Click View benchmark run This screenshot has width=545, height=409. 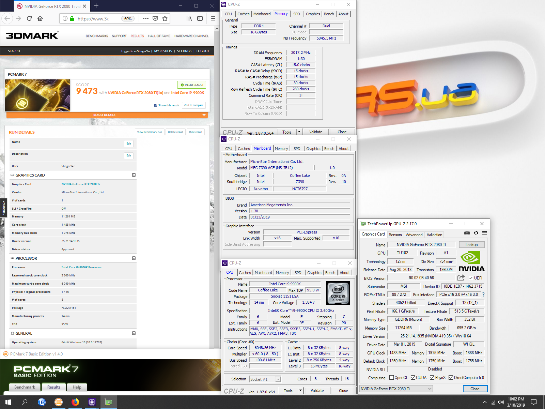[150, 132]
